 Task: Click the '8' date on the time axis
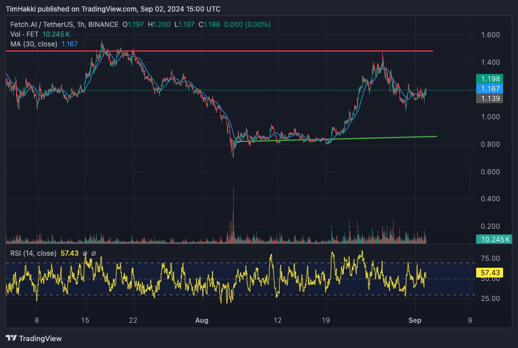click(37, 320)
